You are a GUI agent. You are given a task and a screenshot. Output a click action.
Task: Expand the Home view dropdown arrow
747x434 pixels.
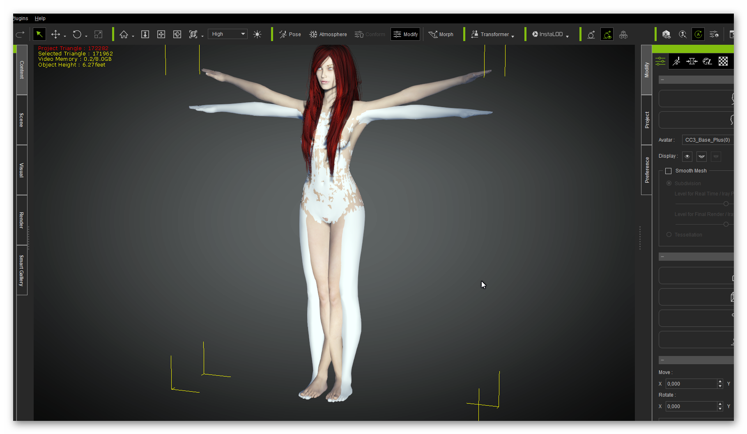133,37
